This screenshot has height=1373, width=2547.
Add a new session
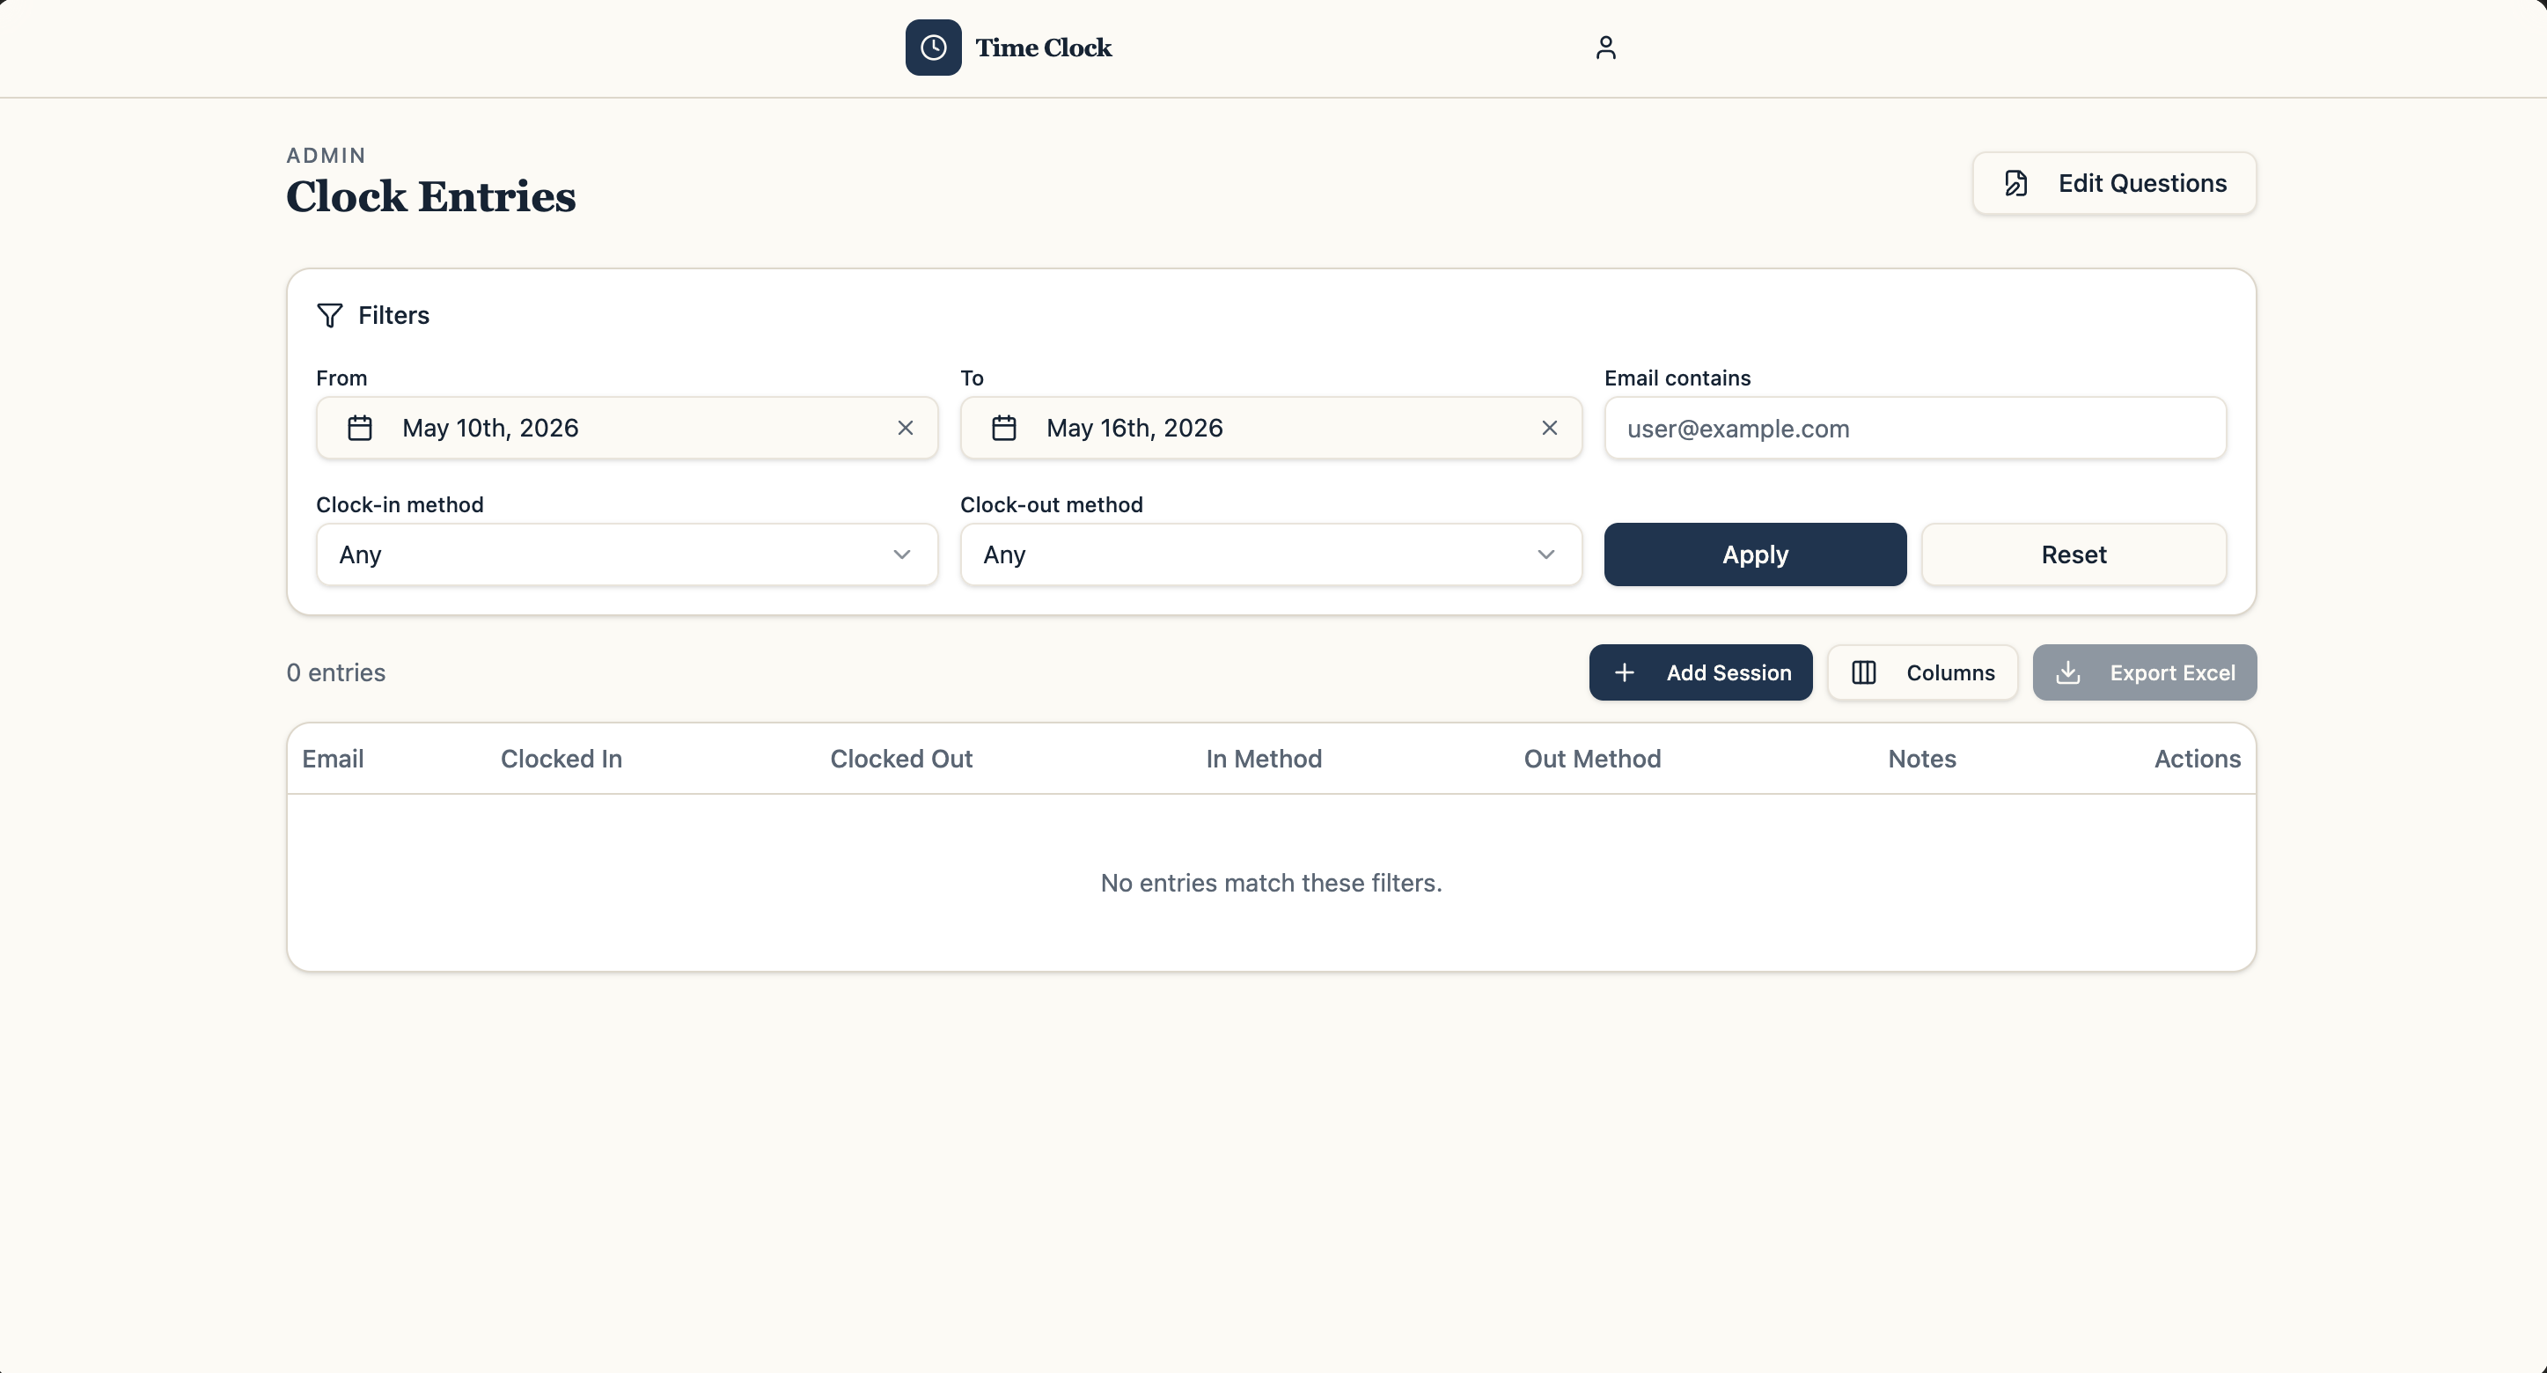(1700, 672)
